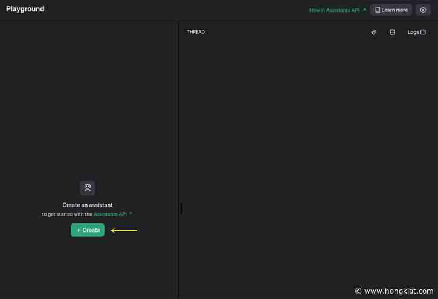Open the settings hexagon icon in the header

(x=423, y=10)
